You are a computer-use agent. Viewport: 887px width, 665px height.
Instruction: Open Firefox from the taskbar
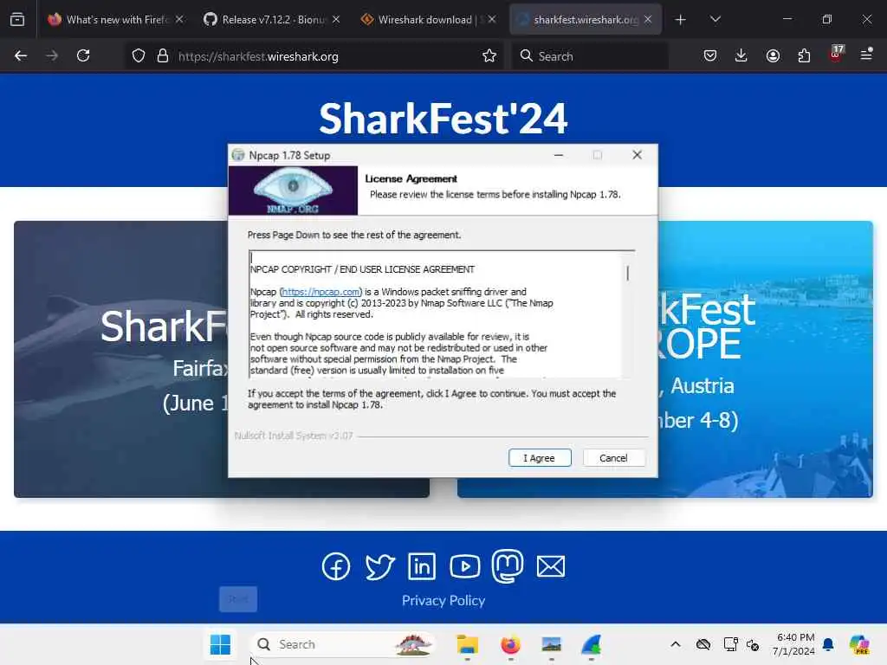[x=510, y=644]
